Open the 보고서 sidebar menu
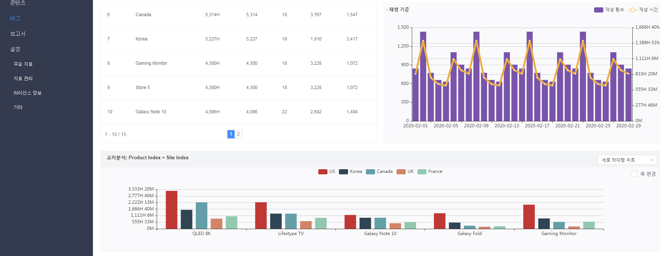 click(x=18, y=33)
